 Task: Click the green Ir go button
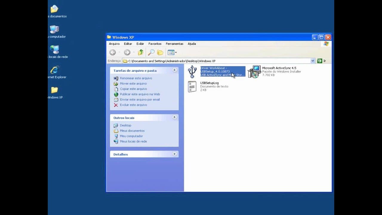coord(322,61)
